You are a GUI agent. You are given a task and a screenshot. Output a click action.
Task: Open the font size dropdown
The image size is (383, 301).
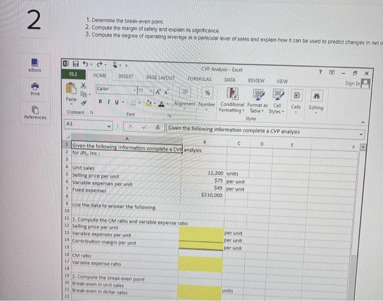[x=151, y=91]
